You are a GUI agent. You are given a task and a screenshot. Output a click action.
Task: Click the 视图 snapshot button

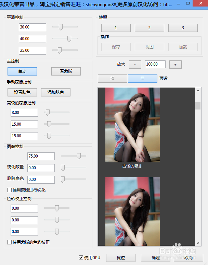[149, 47]
